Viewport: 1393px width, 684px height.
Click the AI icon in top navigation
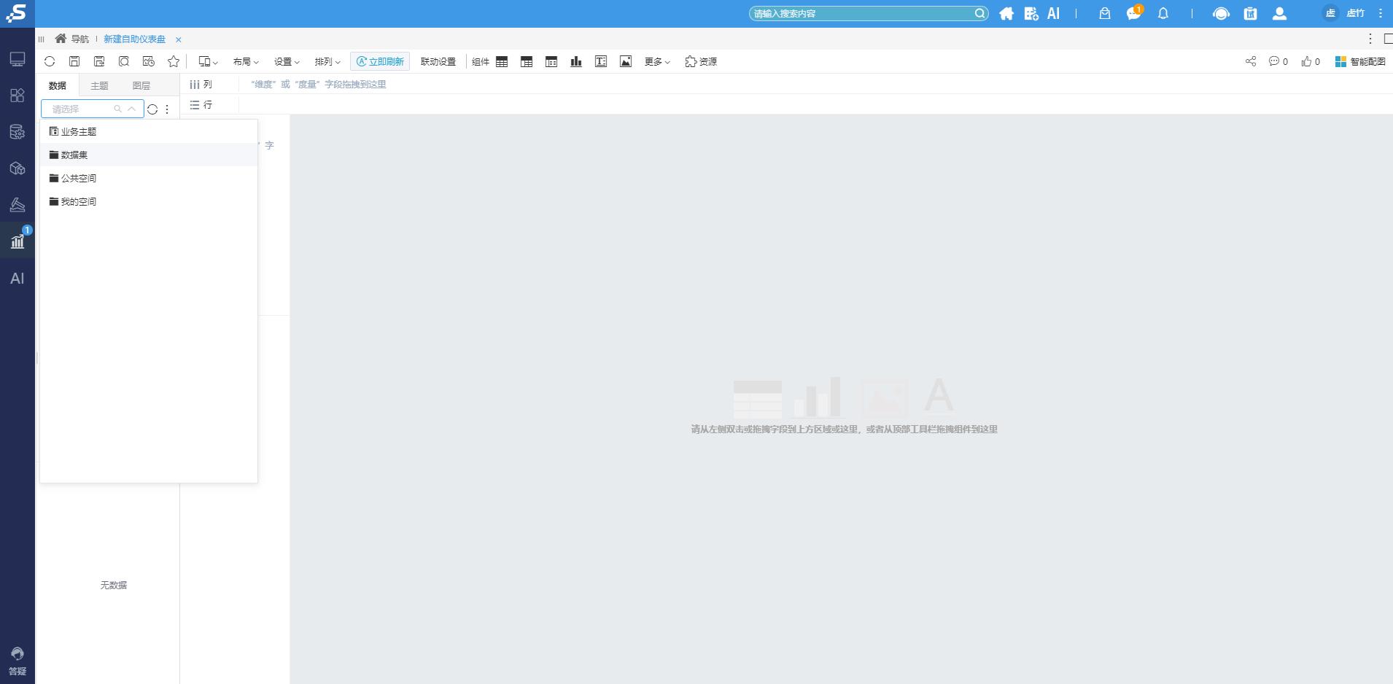click(x=1053, y=13)
